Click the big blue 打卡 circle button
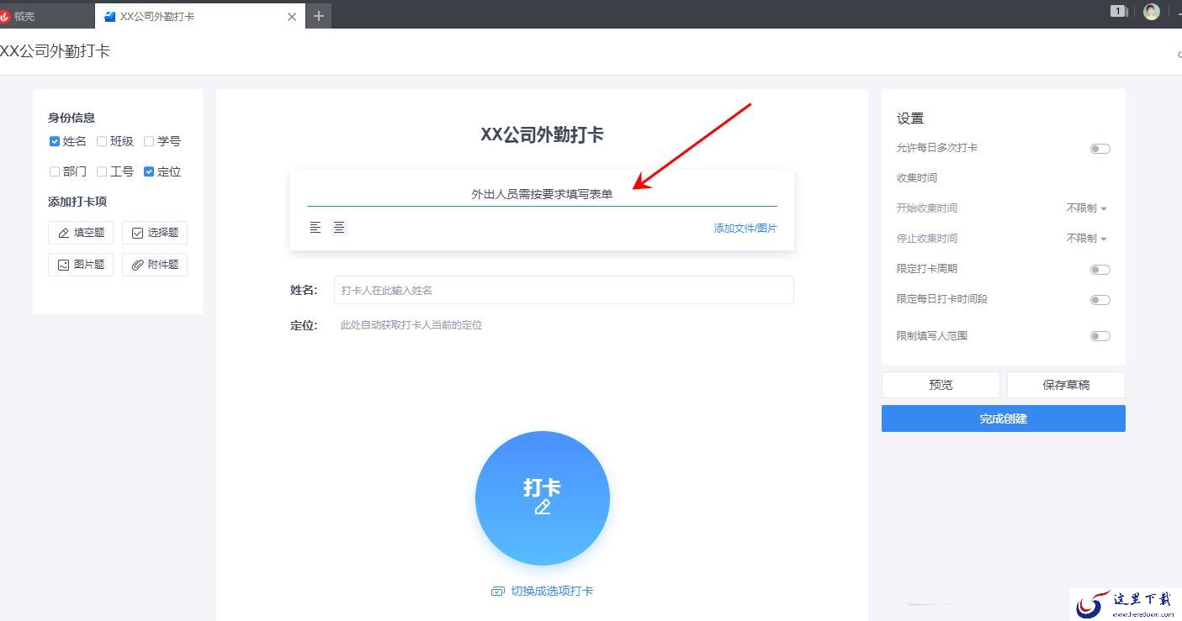 click(543, 498)
